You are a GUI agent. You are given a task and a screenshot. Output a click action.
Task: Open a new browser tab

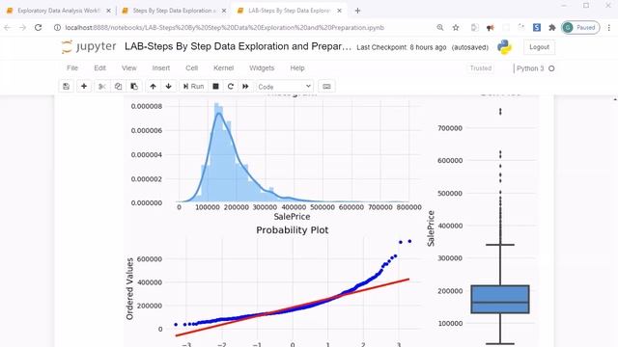(x=357, y=11)
